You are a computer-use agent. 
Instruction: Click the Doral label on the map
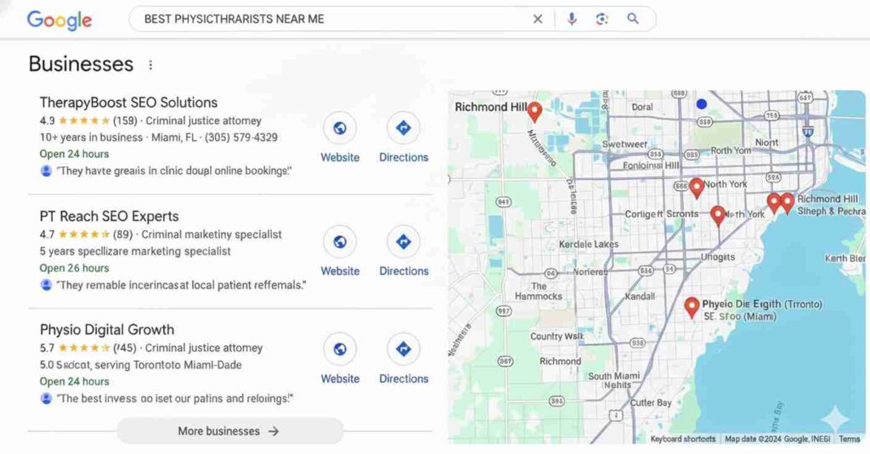tap(642, 108)
